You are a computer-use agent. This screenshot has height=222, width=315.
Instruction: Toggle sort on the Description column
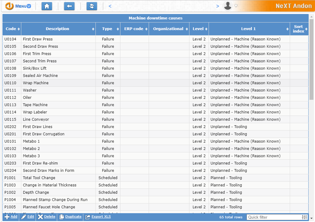tap(93, 29)
